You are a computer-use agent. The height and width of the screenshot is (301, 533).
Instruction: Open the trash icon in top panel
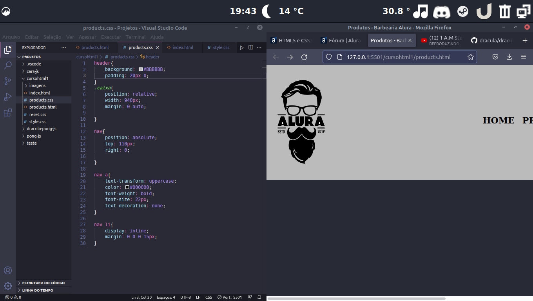point(505,11)
